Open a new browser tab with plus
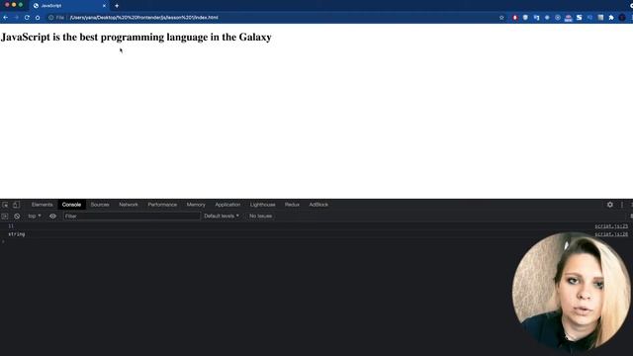The height and width of the screenshot is (356, 633). 117,6
